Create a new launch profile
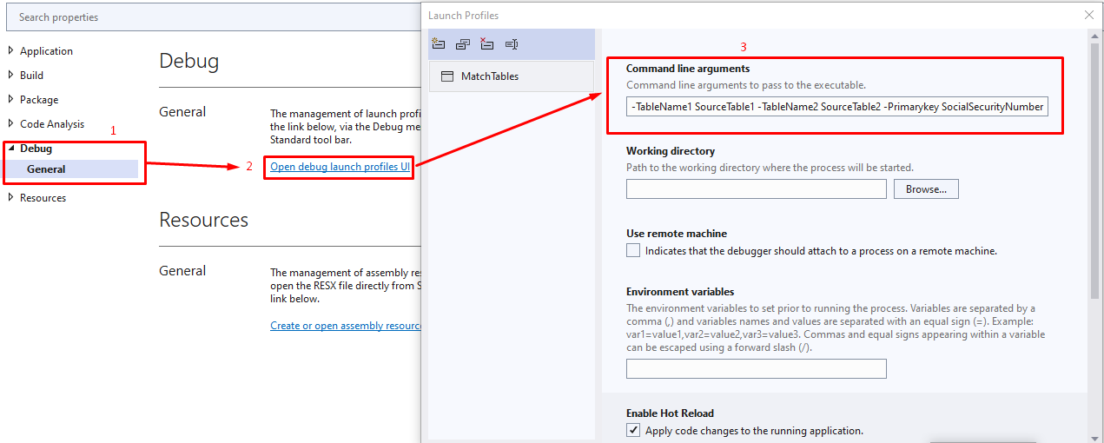Viewport: 1104px width, 443px height. click(x=438, y=43)
